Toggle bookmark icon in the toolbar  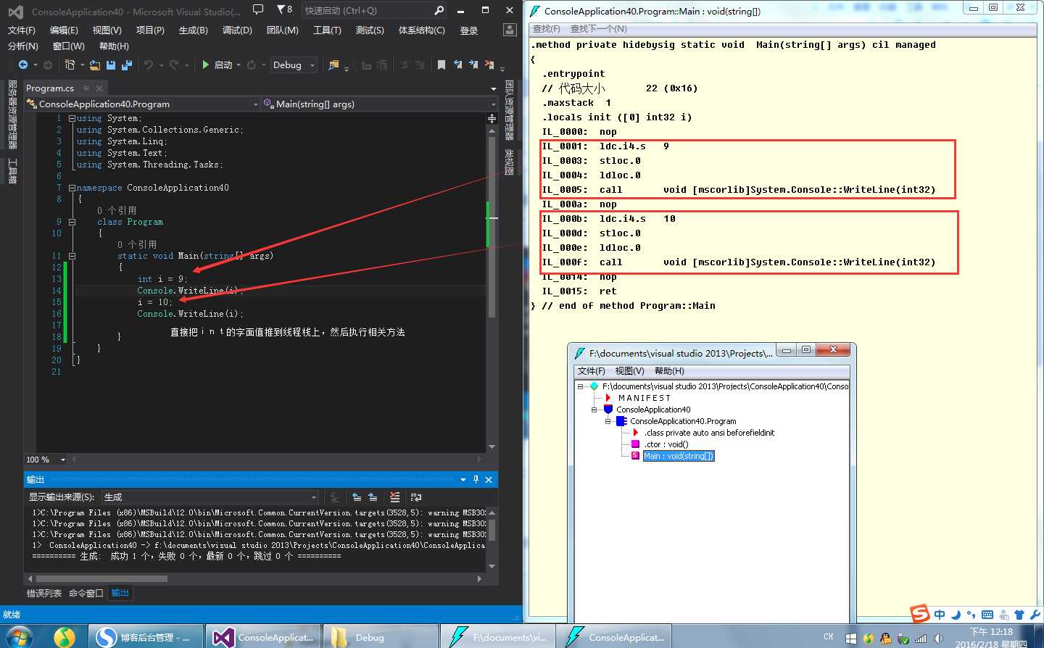click(441, 65)
